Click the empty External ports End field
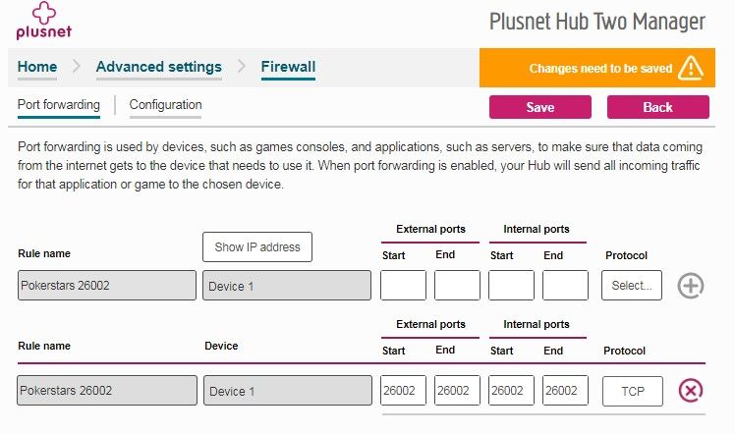 (457, 286)
